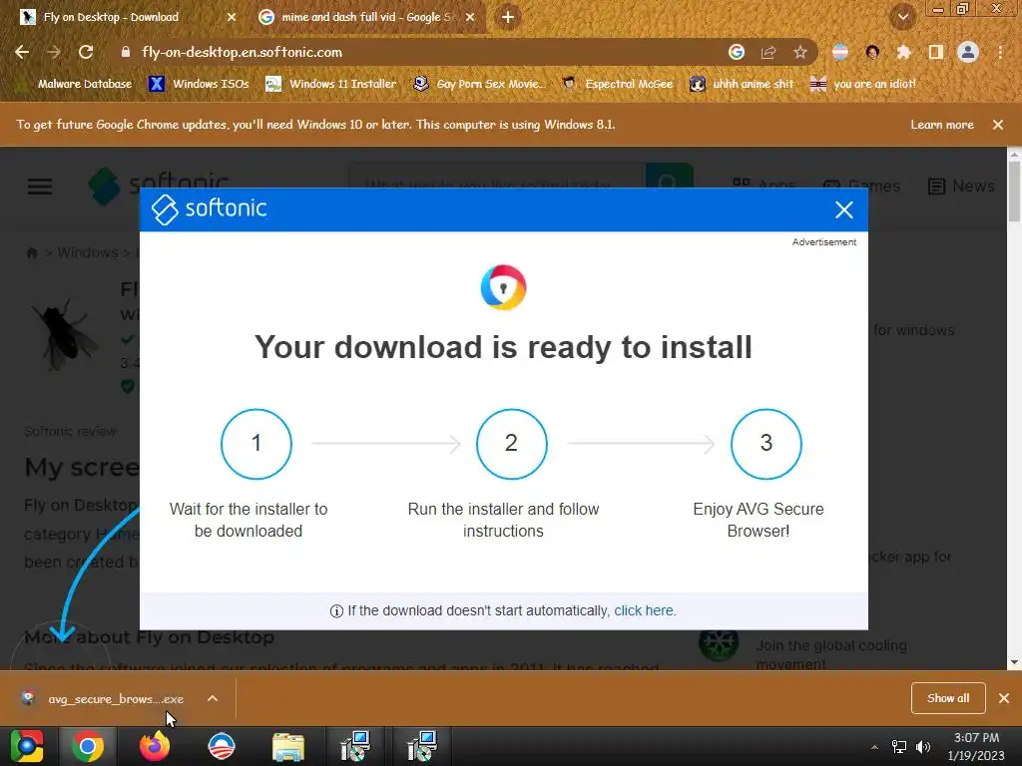Open Chrome's three-dot menu

1000,52
